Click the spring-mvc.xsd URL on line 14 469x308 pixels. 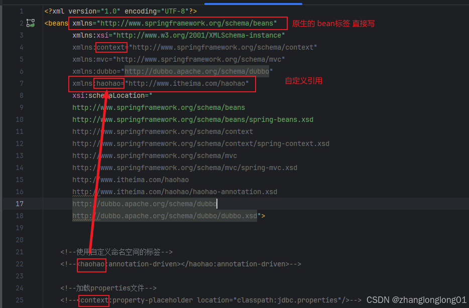pyautogui.click(x=185, y=168)
